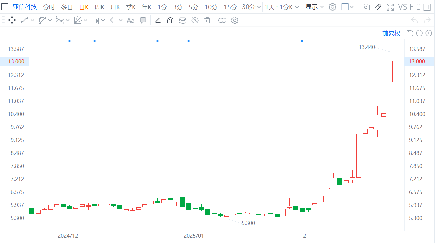435x243 pixels.
Task: Expand arrow marker dropdown arrow
Action: (121, 21)
